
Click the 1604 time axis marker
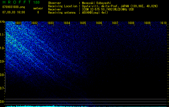pos(67,23)
